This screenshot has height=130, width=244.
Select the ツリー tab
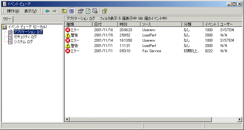coord(7,19)
